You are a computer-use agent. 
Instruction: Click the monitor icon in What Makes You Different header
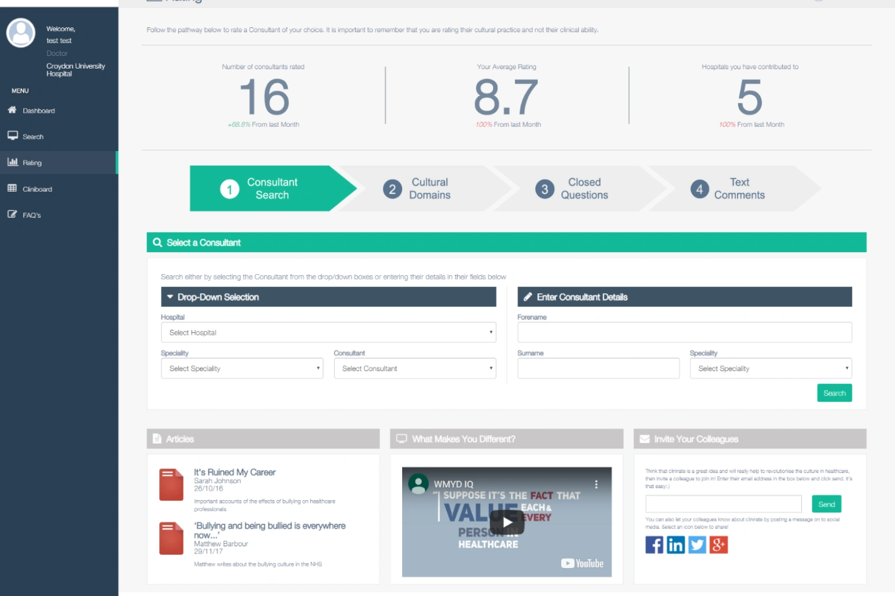point(402,439)
